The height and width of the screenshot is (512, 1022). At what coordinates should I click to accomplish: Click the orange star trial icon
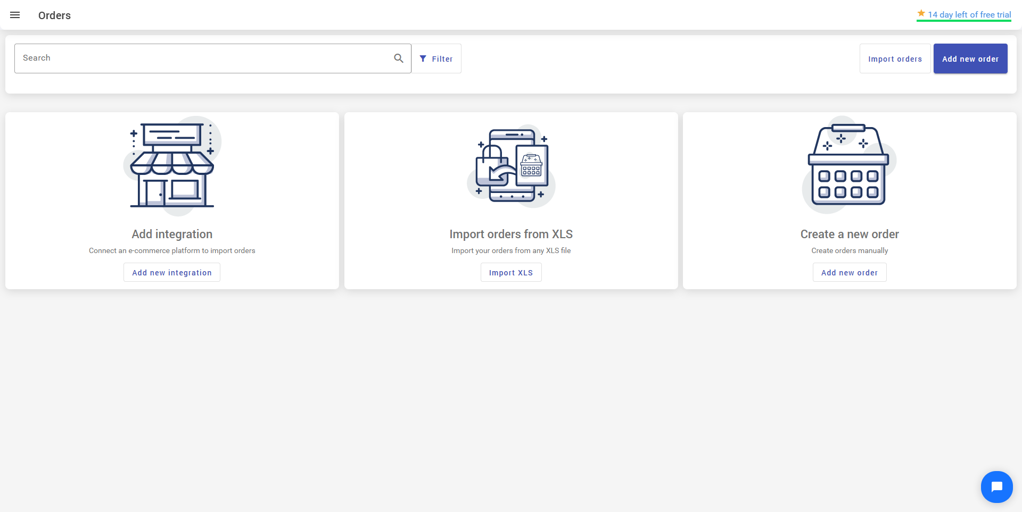point(921,14)
